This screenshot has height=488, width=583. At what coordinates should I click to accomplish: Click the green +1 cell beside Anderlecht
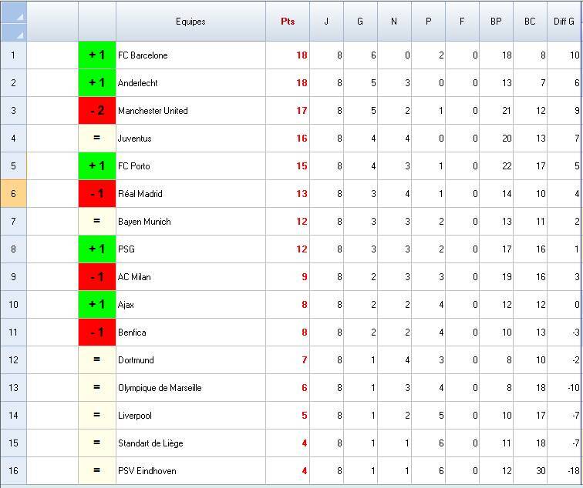(97, 83)
